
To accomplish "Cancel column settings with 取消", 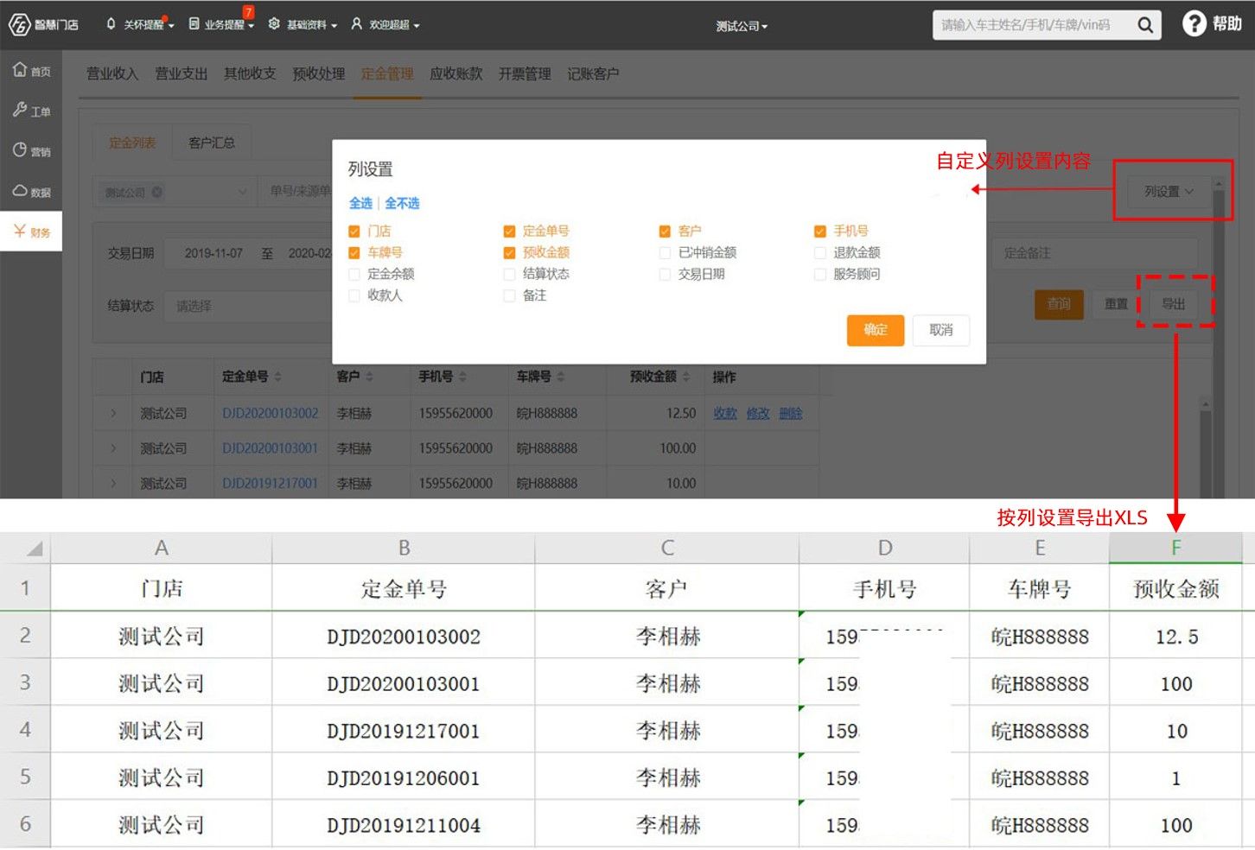I will (x=941, y=330).
